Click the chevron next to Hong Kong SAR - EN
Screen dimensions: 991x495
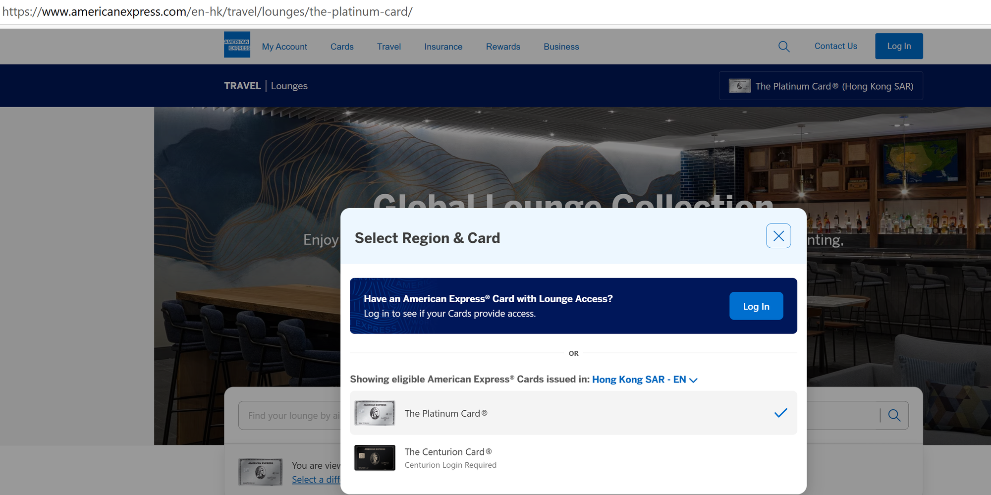pos(694,380)
